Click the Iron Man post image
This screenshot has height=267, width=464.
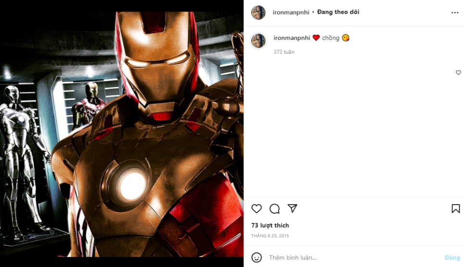click(x=122, y=133)
